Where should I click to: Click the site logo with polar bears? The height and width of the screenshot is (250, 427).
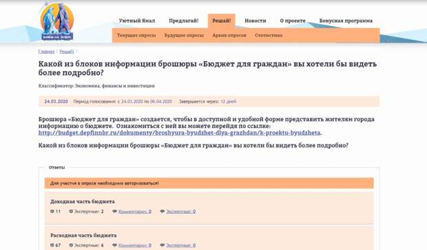(x=57, y=21)
